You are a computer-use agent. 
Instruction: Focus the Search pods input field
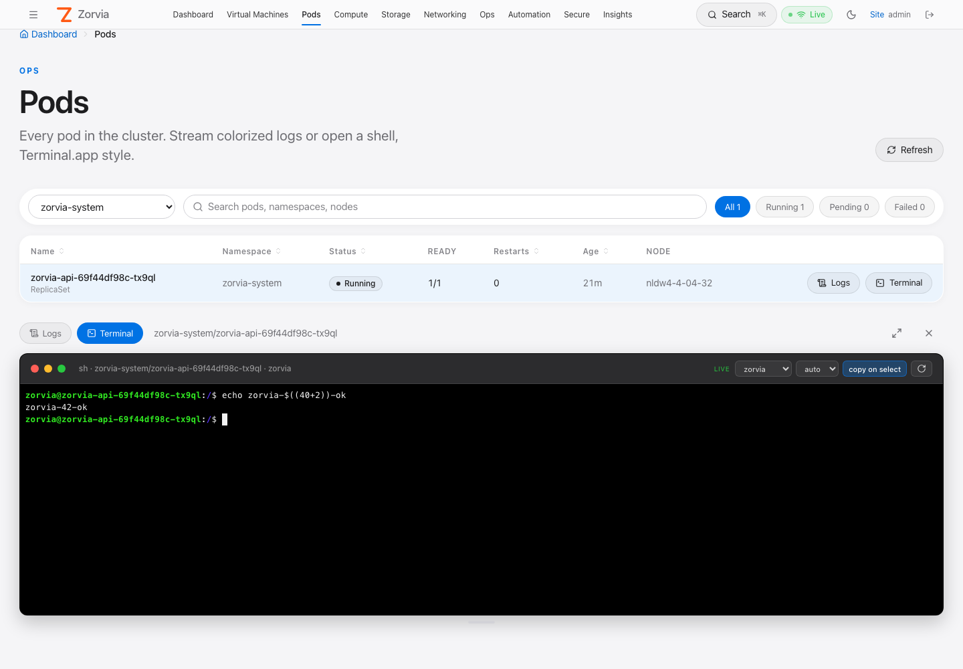click(x=445, y=207)
